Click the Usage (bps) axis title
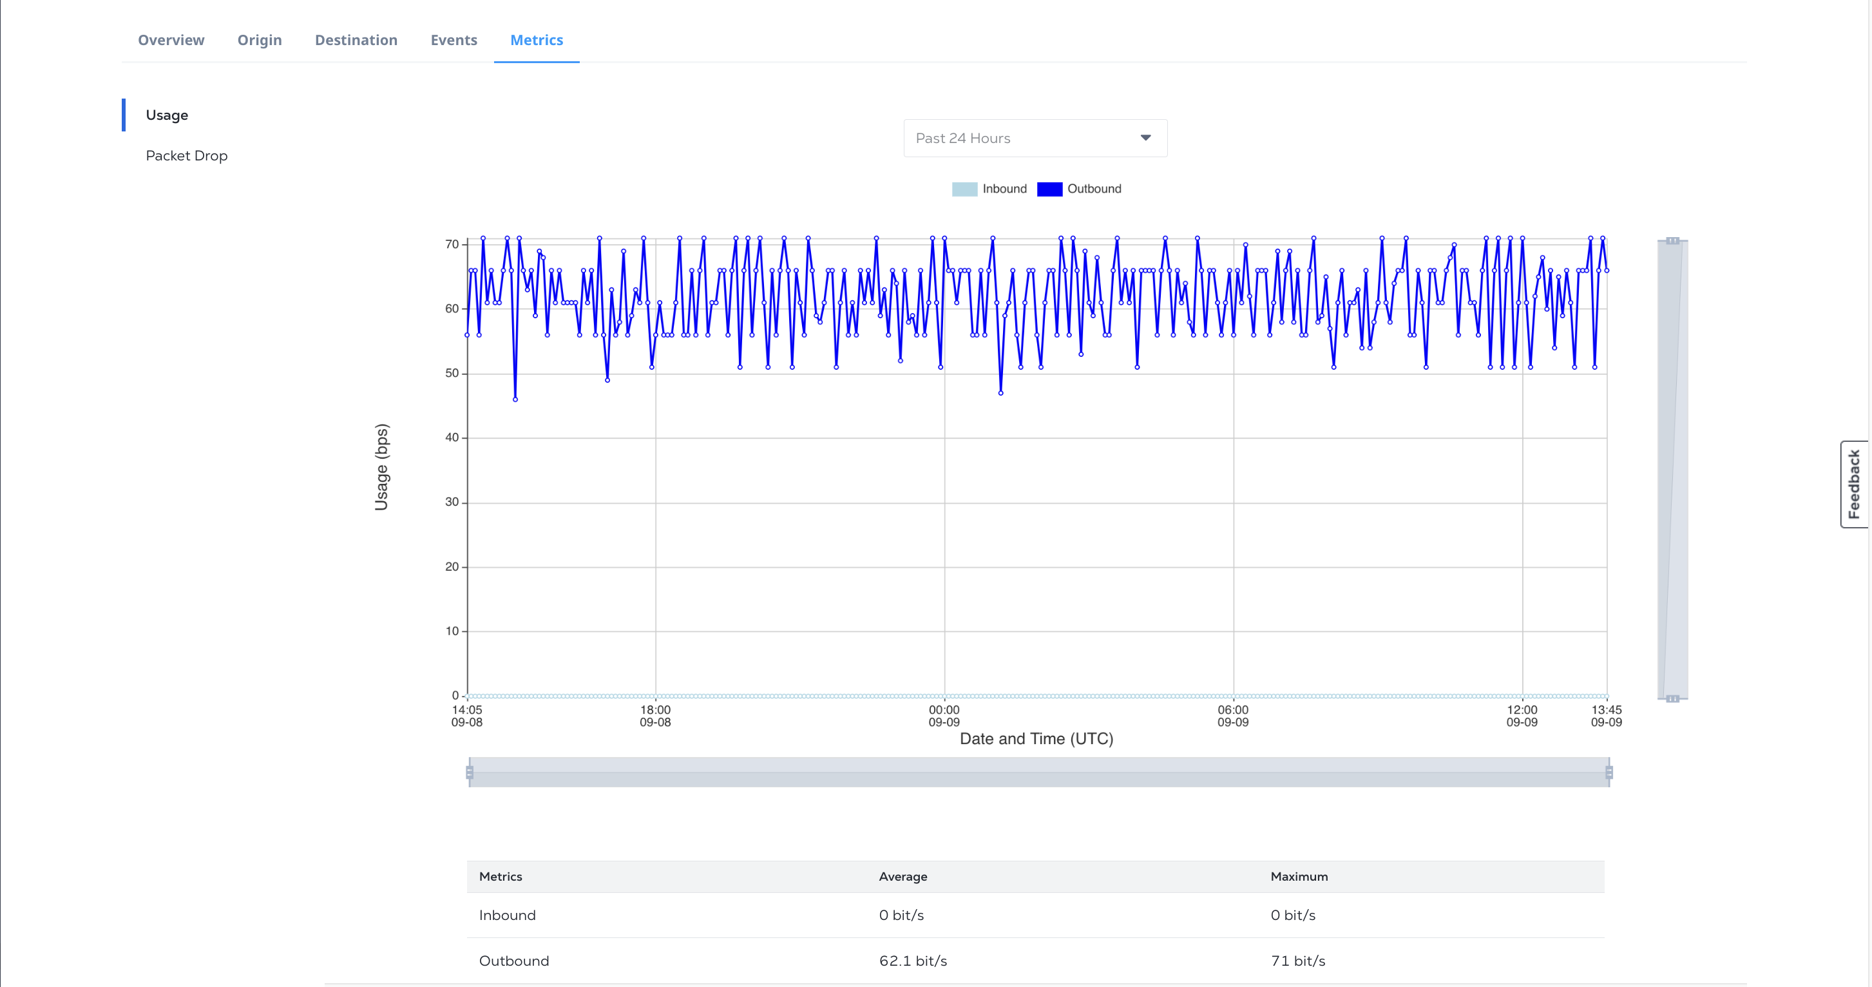The width and height of the screenshot is (1872, 987). [x=381, y=466]
